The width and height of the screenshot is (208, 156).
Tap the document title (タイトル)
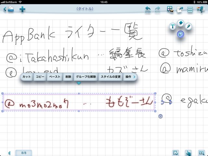tap(85, 9)
